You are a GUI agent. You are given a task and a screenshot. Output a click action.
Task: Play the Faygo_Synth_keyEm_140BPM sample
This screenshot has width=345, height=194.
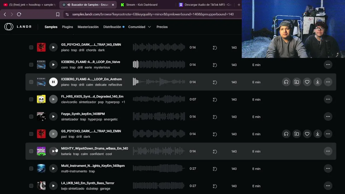click(x=53, y=117)
